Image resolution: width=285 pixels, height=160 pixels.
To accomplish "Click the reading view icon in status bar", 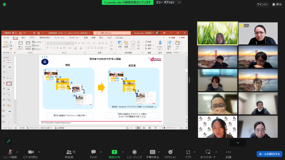I will coord(150,128).
